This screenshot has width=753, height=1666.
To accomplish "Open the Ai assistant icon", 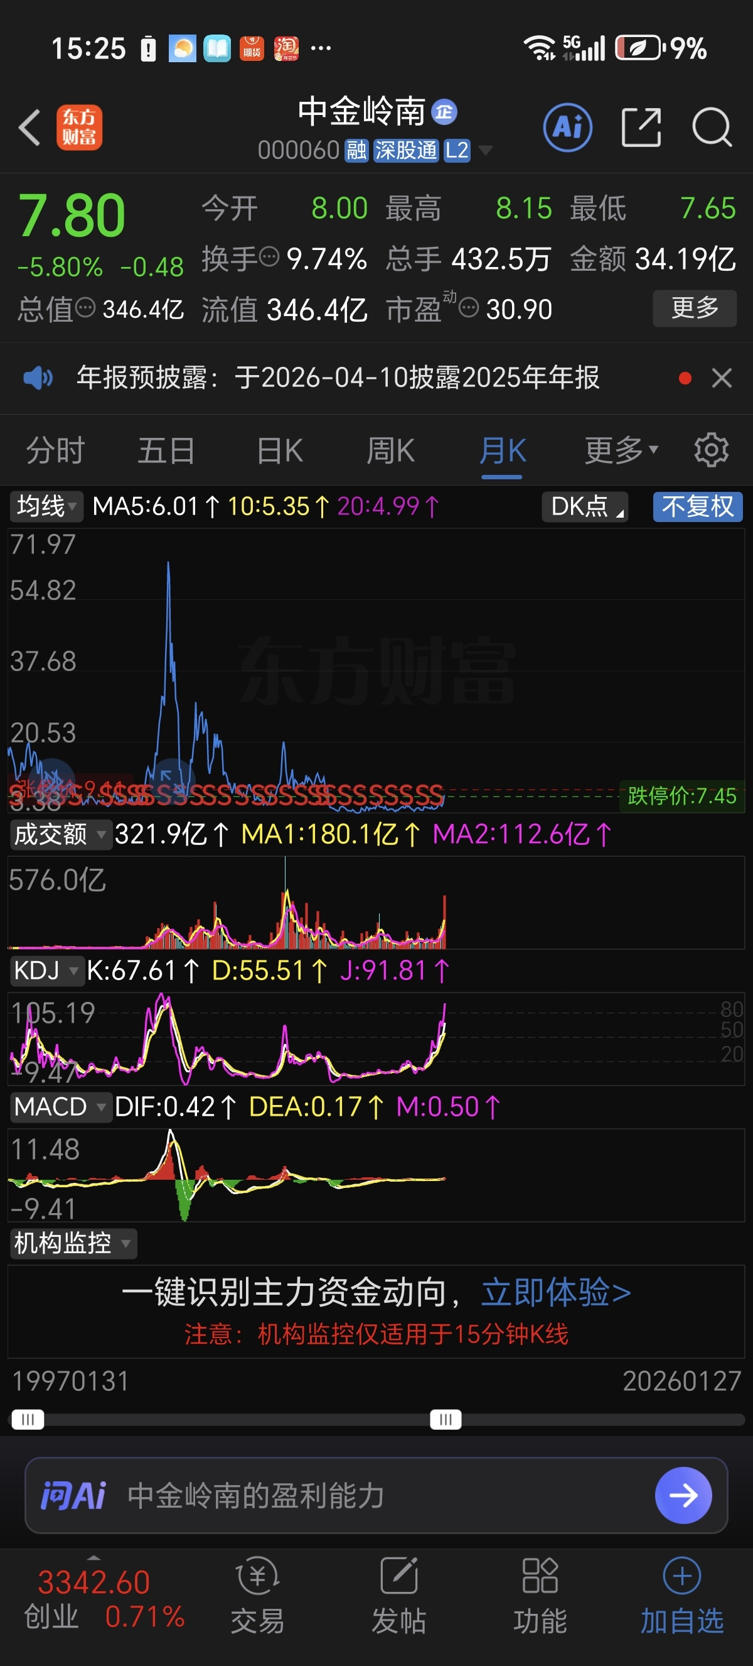I will pos(568,128).
